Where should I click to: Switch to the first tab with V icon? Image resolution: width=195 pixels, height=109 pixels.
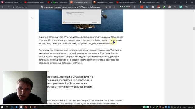click(12, 2)
